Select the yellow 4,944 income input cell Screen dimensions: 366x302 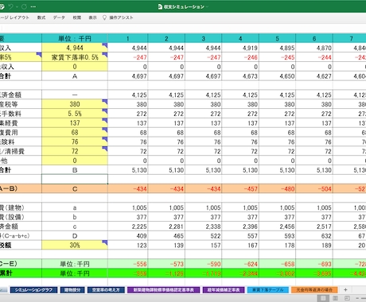tap(75, 48)
